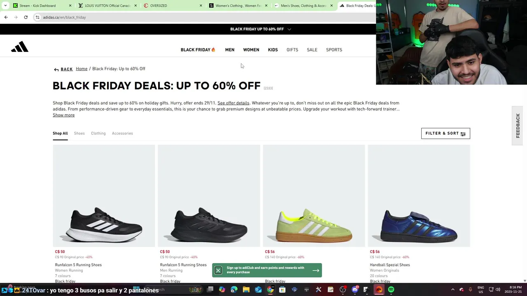Image resolution: width=527 pixels, height=296 pixels.
Task: Open the Filter & Sort panel
Action: 445,133
